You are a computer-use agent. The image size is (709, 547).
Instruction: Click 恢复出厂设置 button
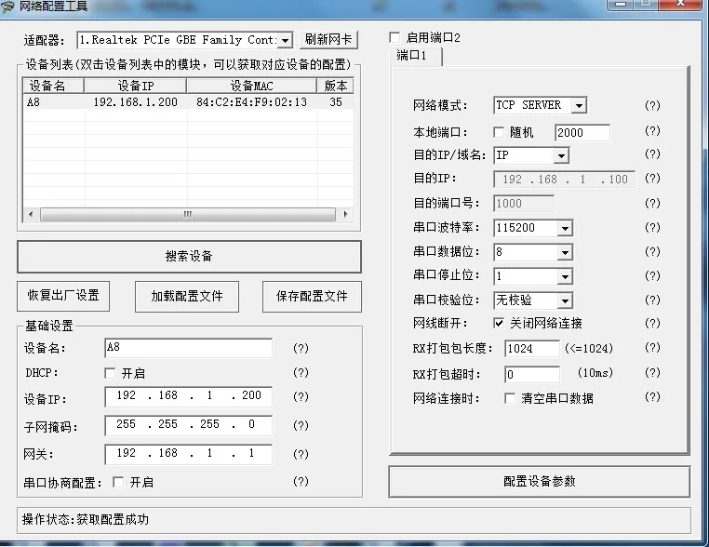coord(63,296)
